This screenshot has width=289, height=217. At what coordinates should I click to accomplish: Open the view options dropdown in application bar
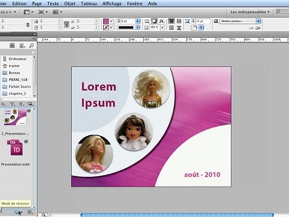pos(29,12)
